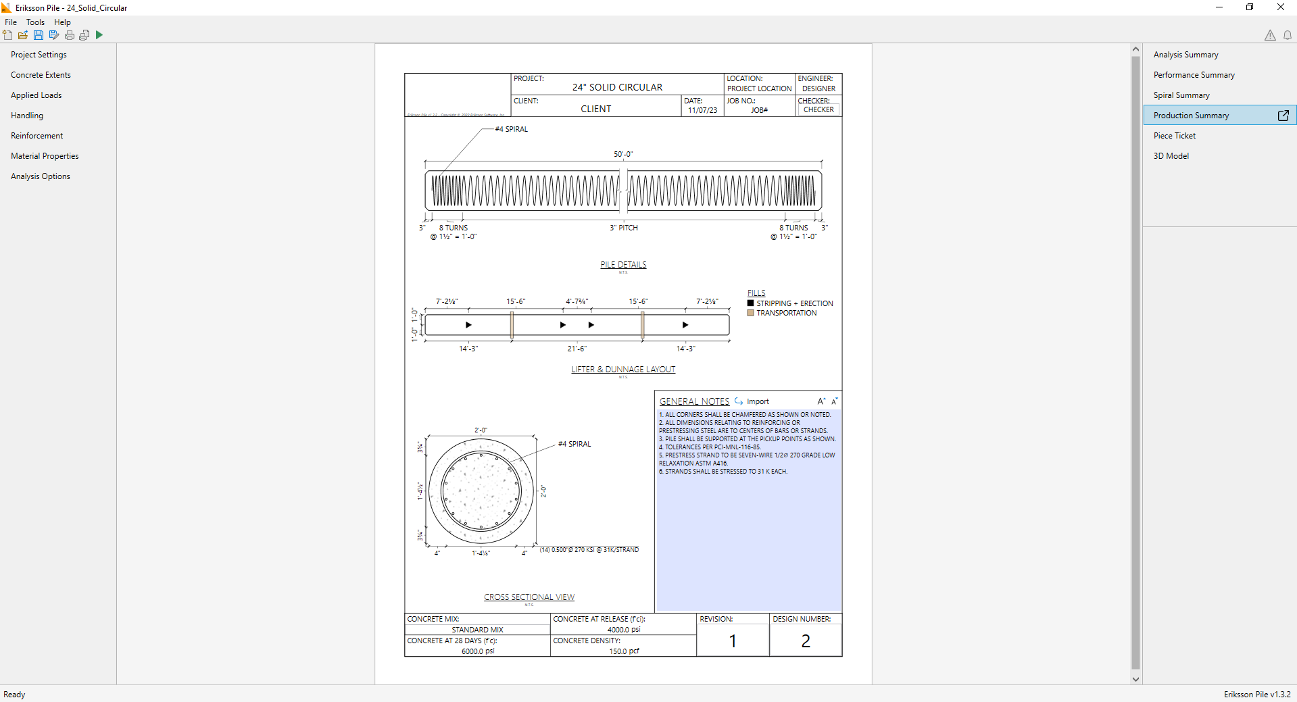View the 3D Model
This screenshot has height=702, width=1297.
[1171, 156]
